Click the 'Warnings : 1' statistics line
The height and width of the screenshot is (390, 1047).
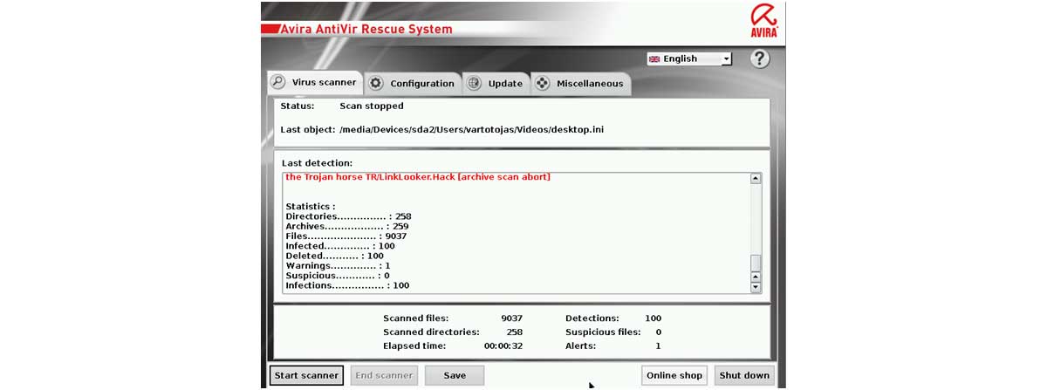click(338, 265)
